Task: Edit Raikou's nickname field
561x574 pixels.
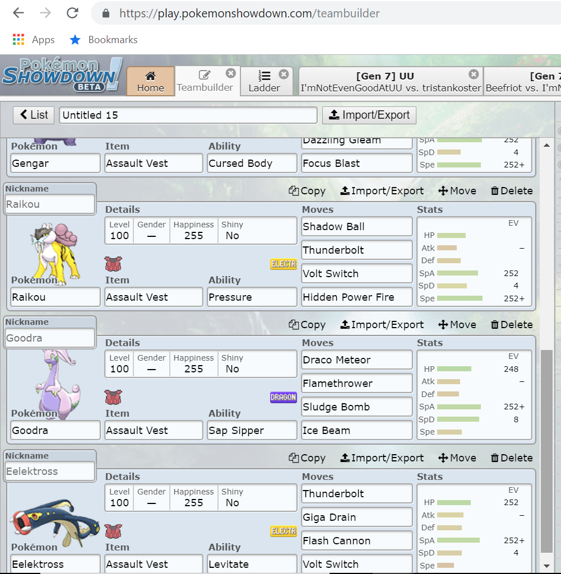Action: (50, 204)
